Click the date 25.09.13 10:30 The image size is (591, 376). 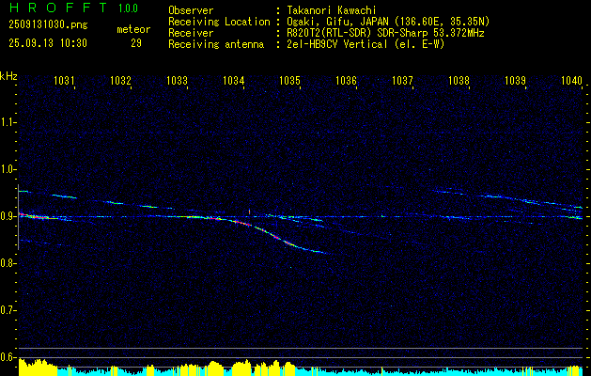click(x=48, y=43)
